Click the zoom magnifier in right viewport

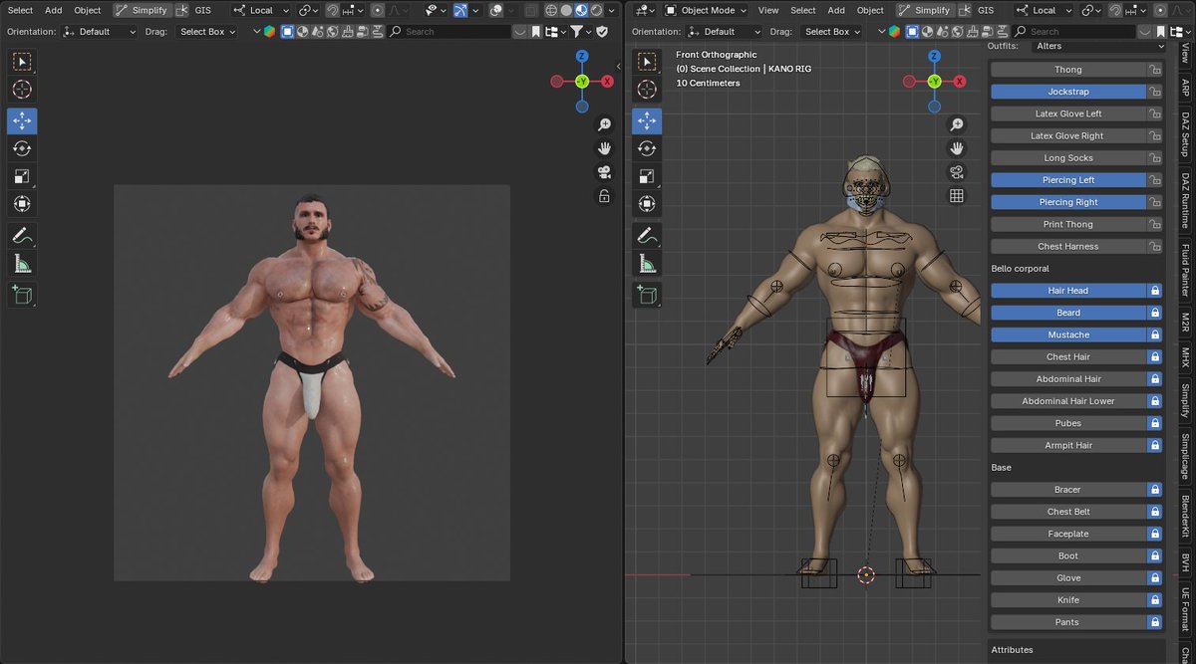tap(957, 124)
